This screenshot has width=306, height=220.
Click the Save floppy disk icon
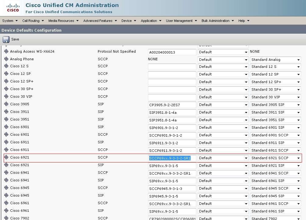point(6,39)
